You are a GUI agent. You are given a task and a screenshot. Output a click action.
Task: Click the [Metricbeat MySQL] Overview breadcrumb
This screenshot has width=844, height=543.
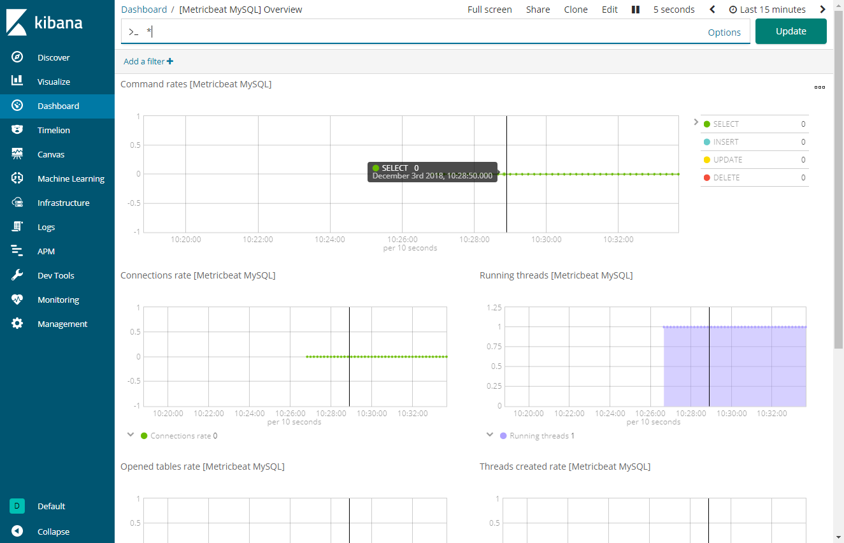[241, 10]
